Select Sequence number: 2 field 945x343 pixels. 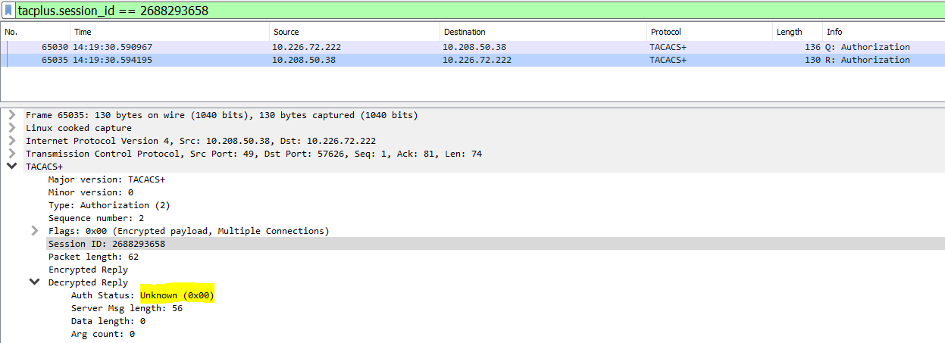point(96,218)
